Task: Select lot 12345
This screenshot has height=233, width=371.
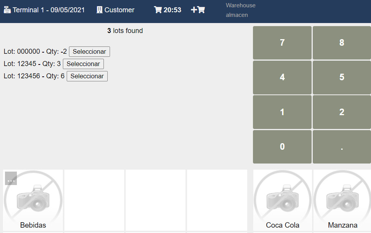Action: tap(83, 64)
